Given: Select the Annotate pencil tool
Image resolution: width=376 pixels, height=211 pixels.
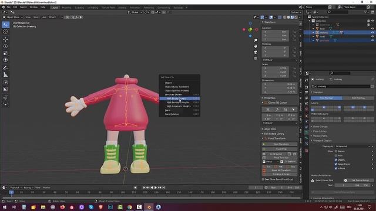Looking at the screenshot, I should click(5, 68).
